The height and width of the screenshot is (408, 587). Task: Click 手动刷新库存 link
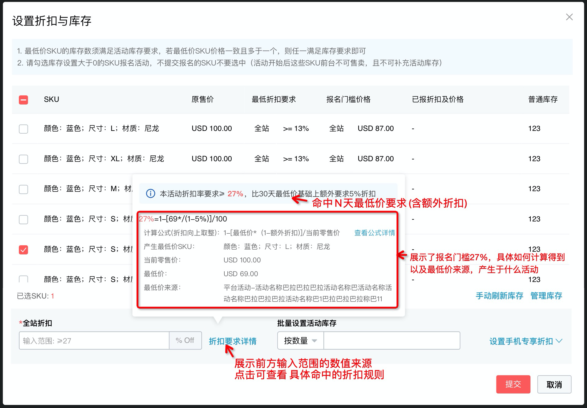[x=499, y=296]
